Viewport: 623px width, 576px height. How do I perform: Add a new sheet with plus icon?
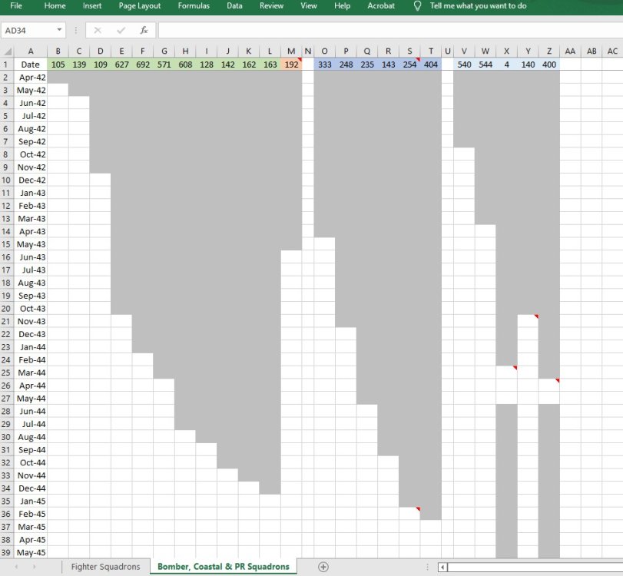tap(323, 567)
